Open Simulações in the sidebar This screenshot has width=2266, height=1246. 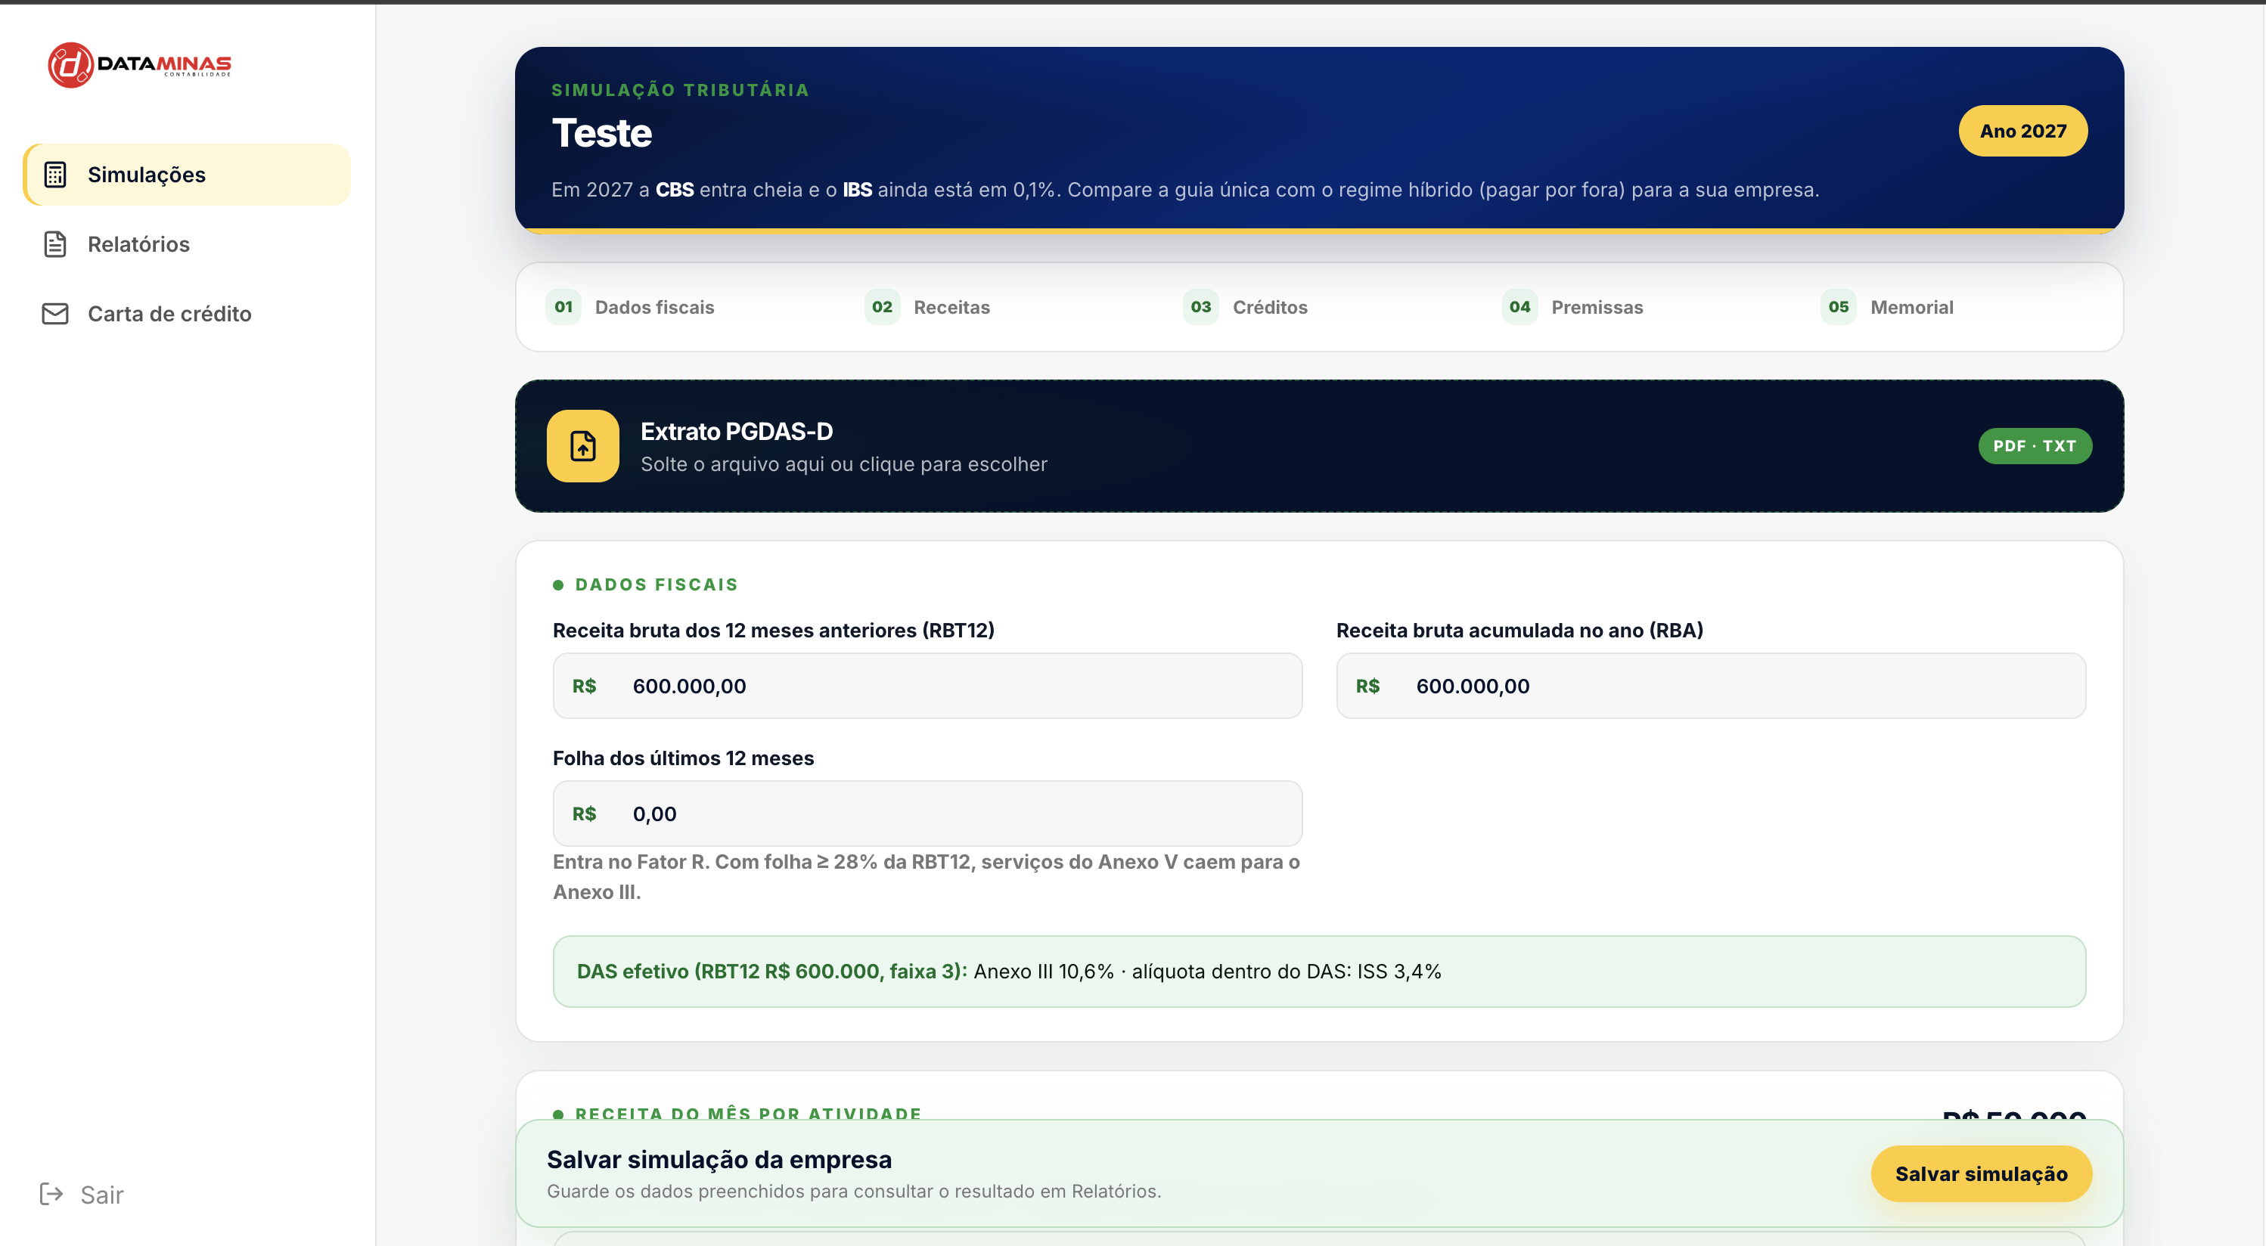click(x=188, y=175)
